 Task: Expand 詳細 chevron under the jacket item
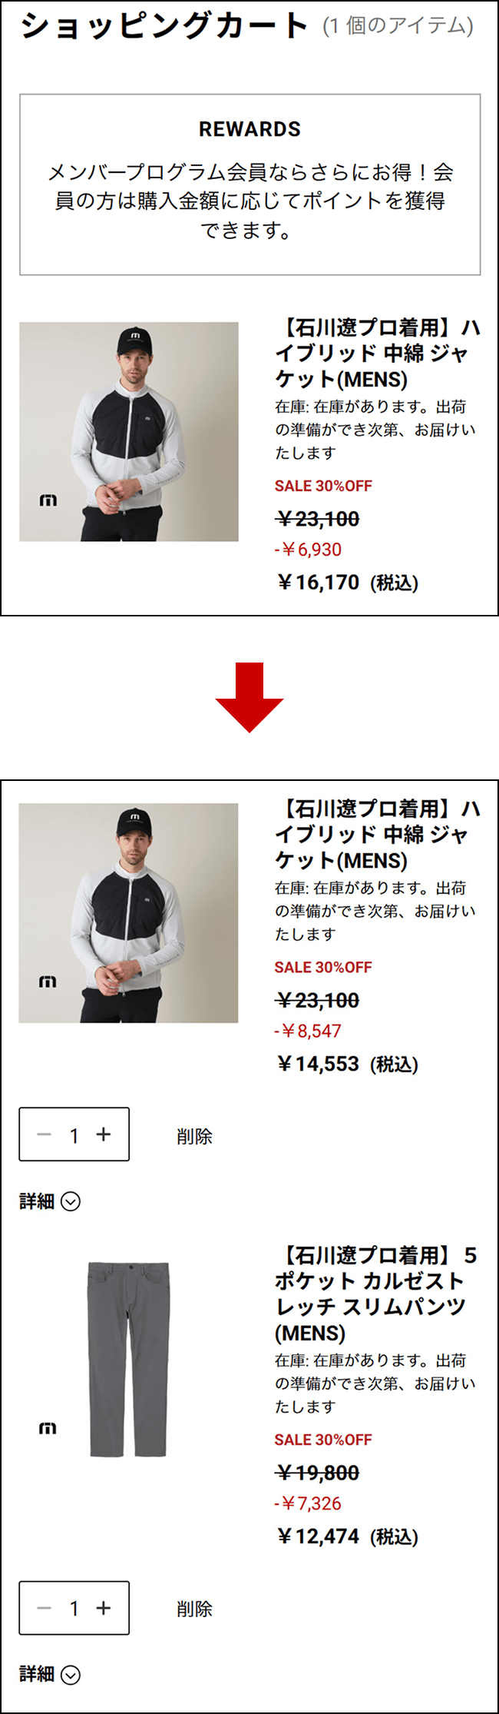71,1201
